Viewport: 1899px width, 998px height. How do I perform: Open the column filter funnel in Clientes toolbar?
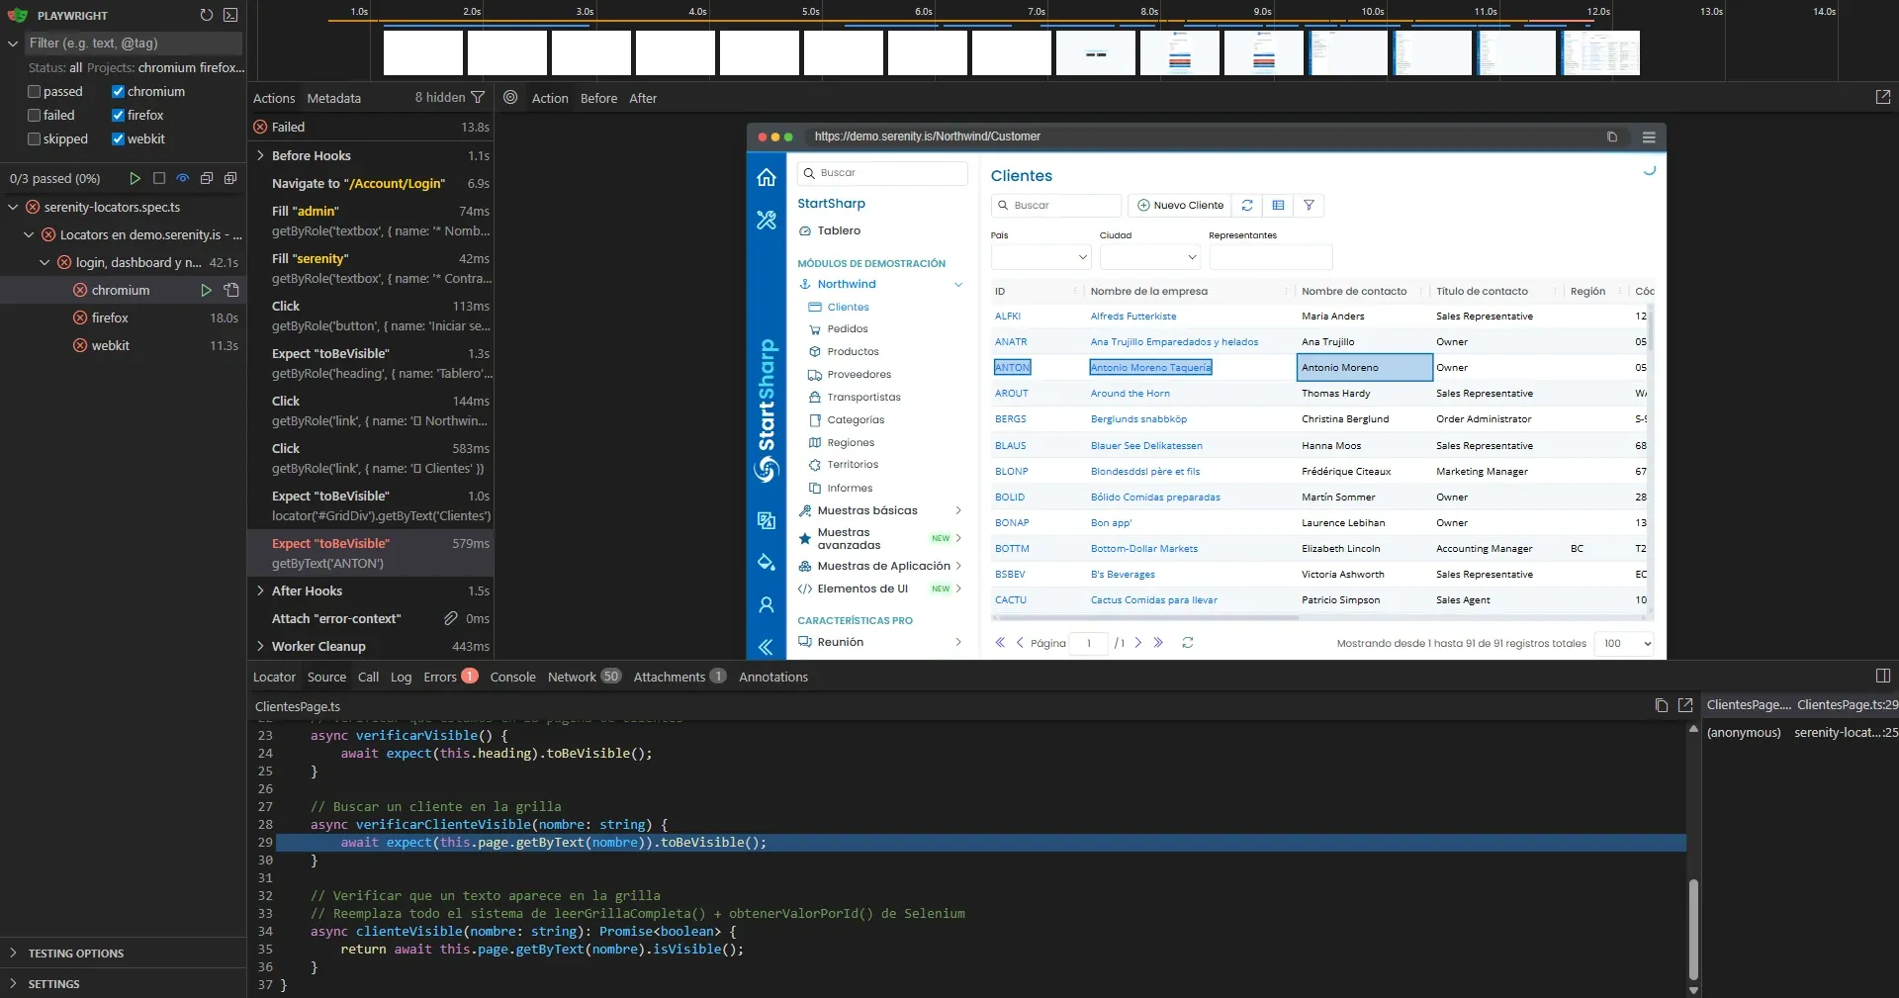point(1309,206)
